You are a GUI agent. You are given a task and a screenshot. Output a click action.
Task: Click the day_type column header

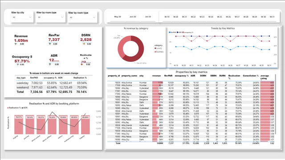pyautogui.click(x=21, y=78)
